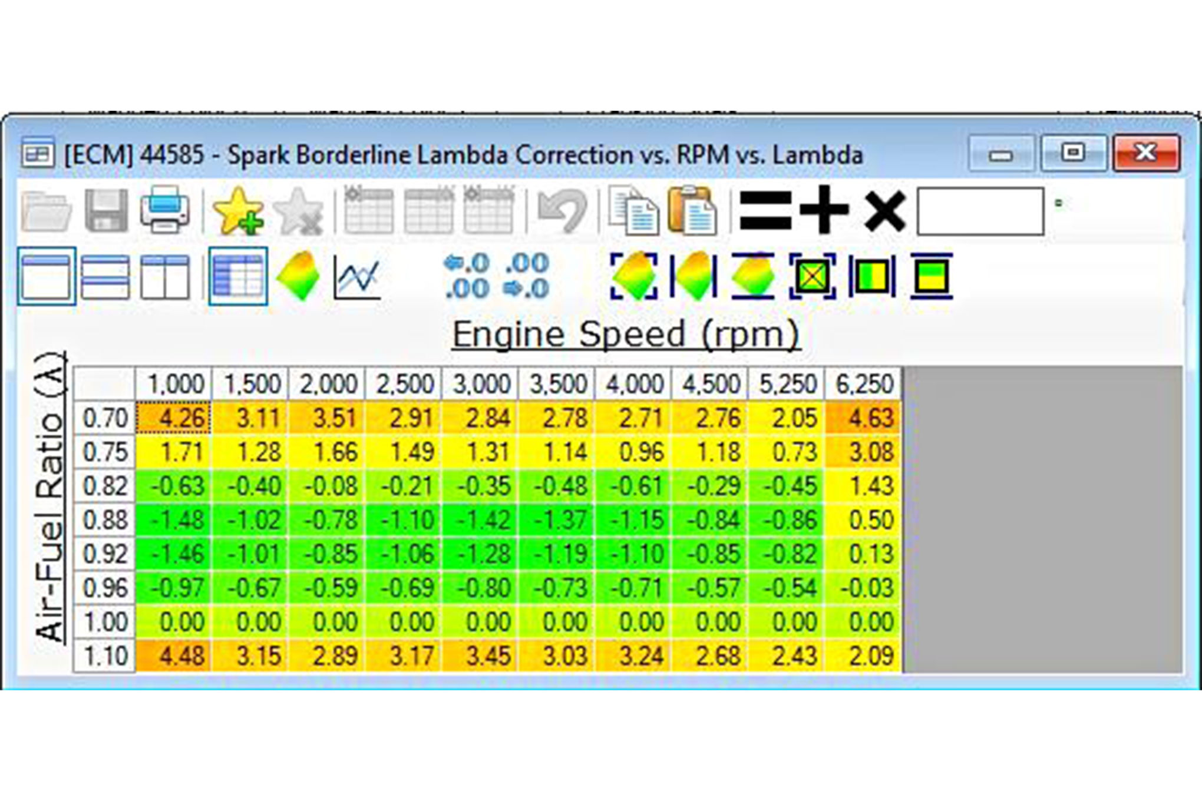The height and width of the screenshot is (801, 1202).
Task: Open a table file with the folder icon
Action: tap(46, 211)
